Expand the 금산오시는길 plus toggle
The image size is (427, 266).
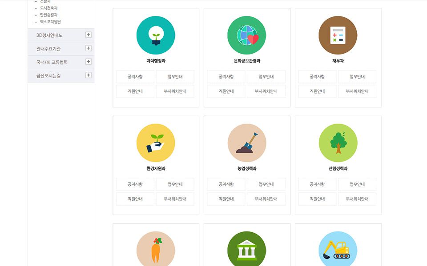pyautogui.click(x=88, y=75)
